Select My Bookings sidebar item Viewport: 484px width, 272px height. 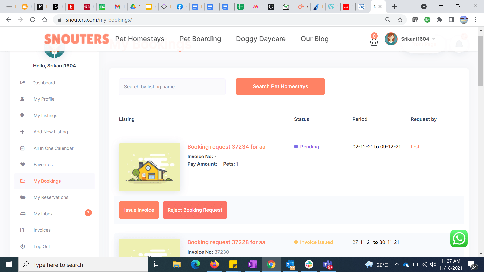coord(54,181)
